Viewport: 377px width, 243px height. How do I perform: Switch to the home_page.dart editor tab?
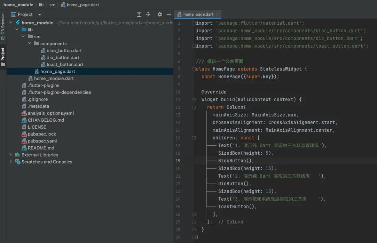point(198,14)
